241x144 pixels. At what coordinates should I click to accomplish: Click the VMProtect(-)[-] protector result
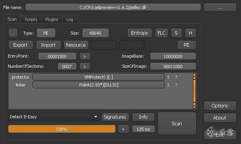98,77
